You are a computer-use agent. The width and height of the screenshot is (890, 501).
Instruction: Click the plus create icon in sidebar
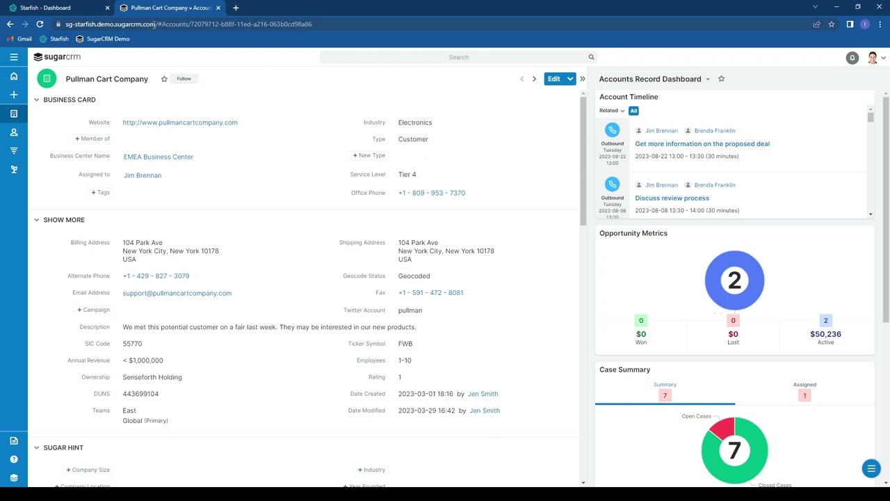coord(14,95)
